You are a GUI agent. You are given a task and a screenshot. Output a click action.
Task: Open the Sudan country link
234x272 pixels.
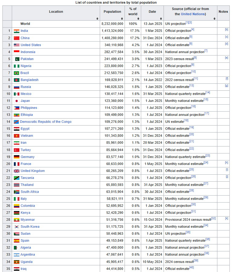point(25,233)
